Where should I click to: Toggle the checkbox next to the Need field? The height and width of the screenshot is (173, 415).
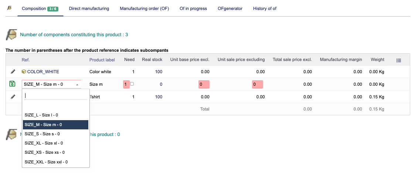pyautogui.click(x=132, y=84)
